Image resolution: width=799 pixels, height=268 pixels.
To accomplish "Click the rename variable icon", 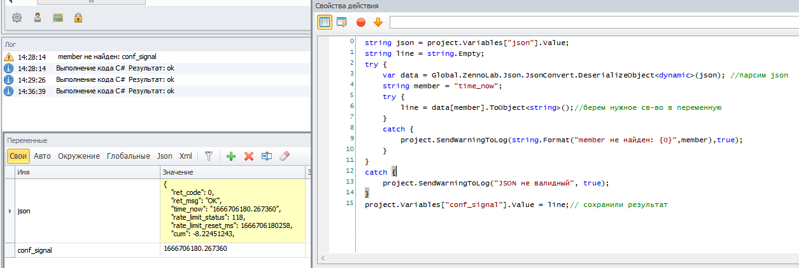I will pyautogui.click(x=267, y=156).
